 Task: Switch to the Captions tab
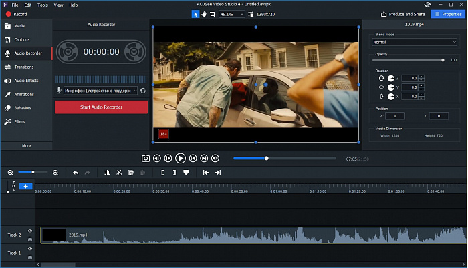tap(27, 39)
